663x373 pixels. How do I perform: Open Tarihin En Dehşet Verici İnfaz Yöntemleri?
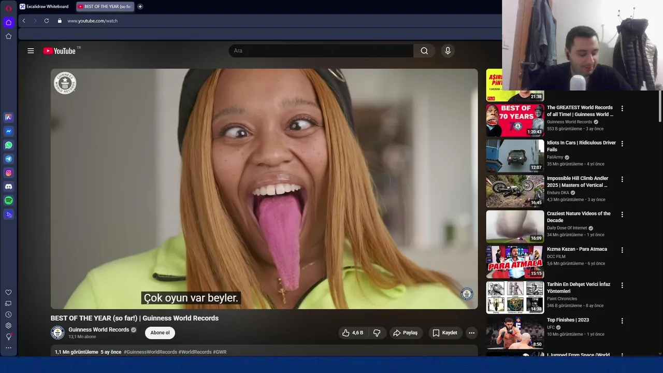click(579, 288)
